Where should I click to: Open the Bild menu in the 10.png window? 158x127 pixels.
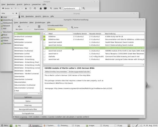click(23, 16)
